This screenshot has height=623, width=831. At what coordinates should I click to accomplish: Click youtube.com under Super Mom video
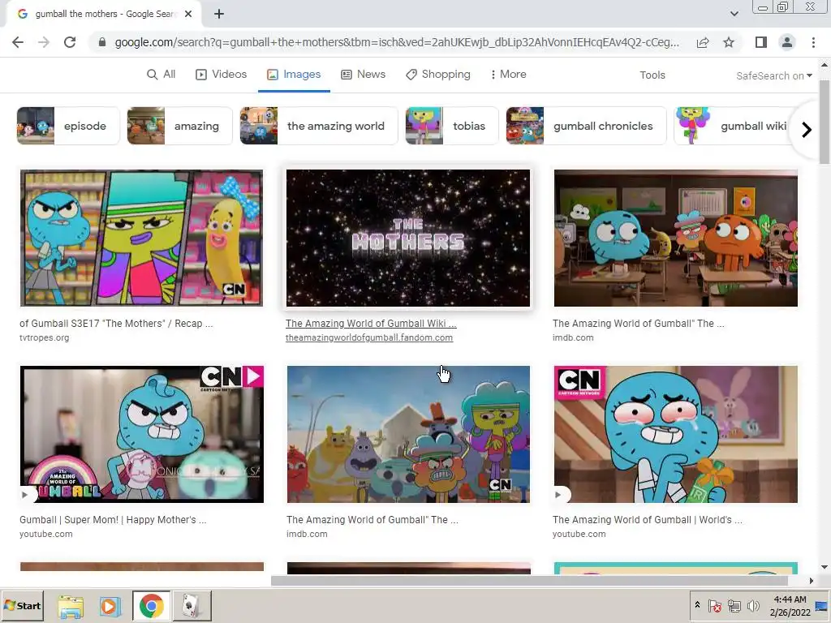point(46,534)
